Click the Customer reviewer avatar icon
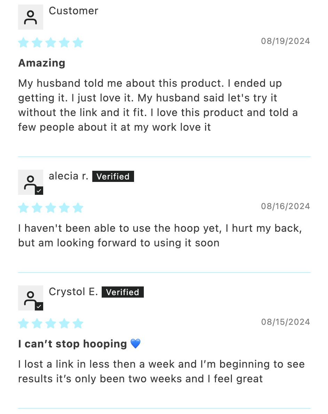The image size is (328, 414). [x=31, y=17]
